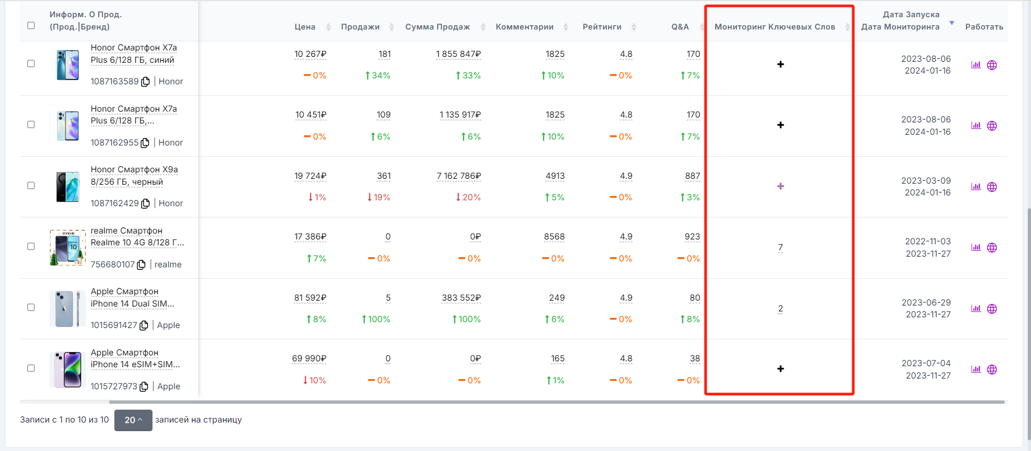Click iPhone 14 eSIM+SIM purple thumbnail
This screenshot has height=451, width=1031.
coord(68,369)
